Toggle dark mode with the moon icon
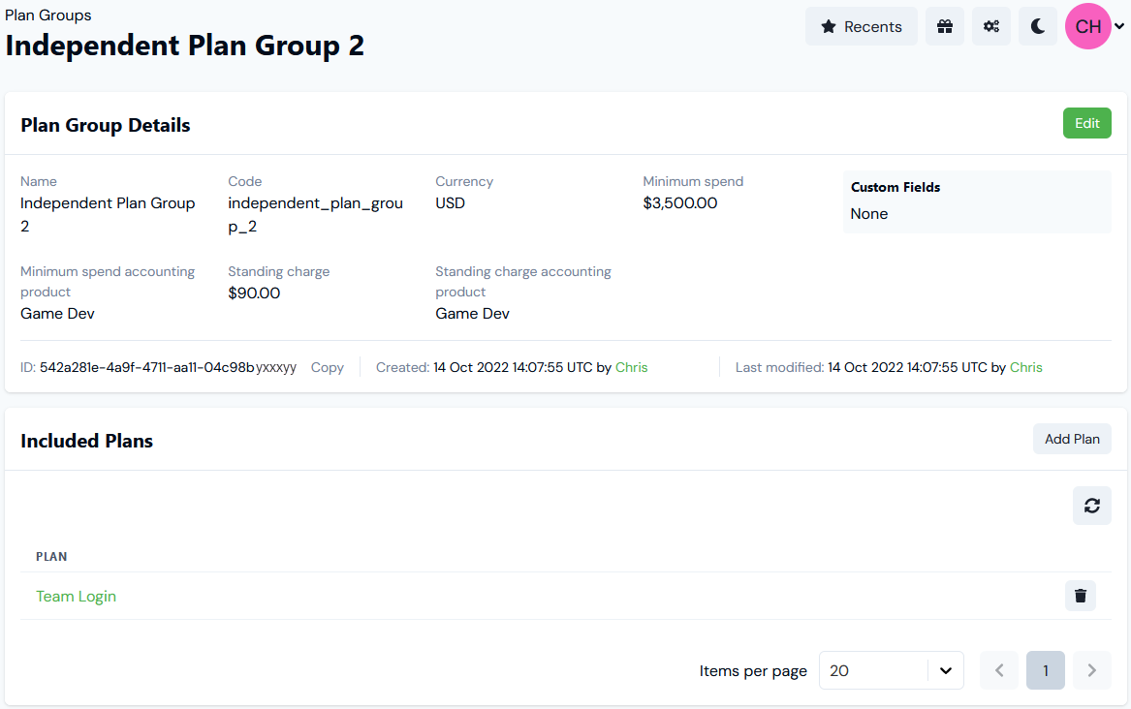1131x709 pixels. click(x=1038, y=26)
